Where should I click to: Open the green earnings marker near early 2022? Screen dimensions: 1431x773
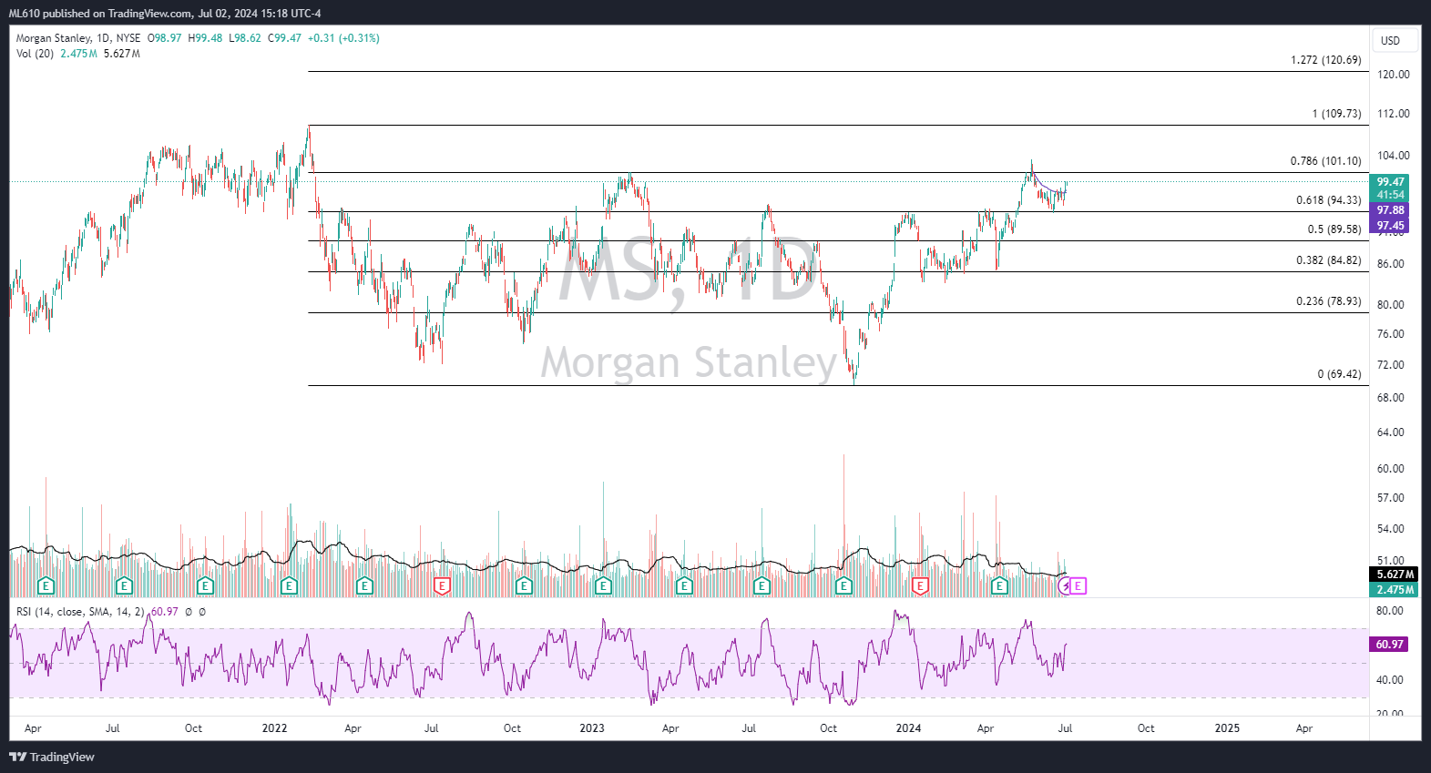click(x=289, y=585)
